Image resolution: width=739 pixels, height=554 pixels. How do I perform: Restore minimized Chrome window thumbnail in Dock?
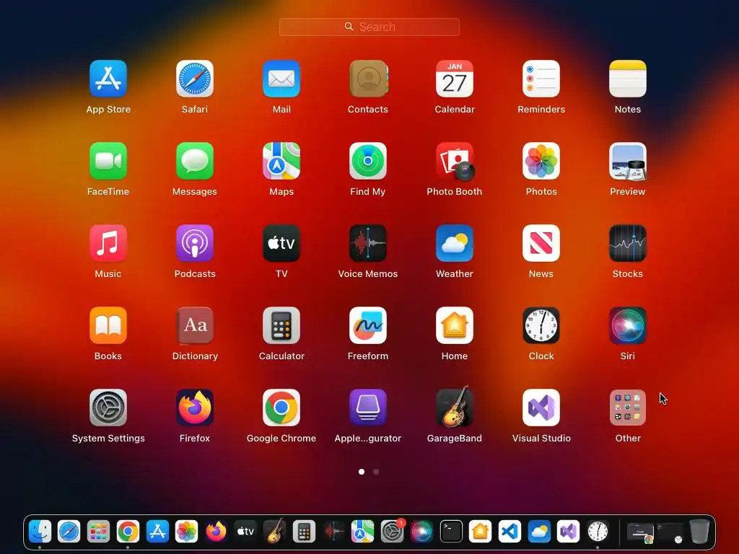pos(640,533)
